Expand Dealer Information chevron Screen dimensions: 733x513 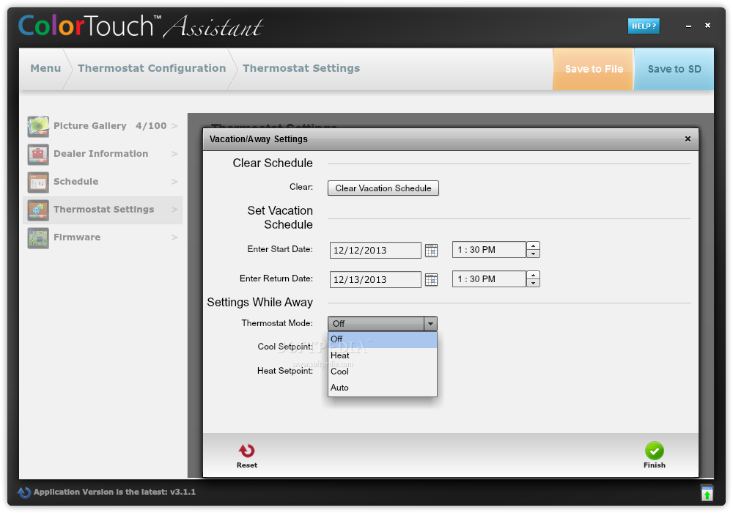[174, 154]
